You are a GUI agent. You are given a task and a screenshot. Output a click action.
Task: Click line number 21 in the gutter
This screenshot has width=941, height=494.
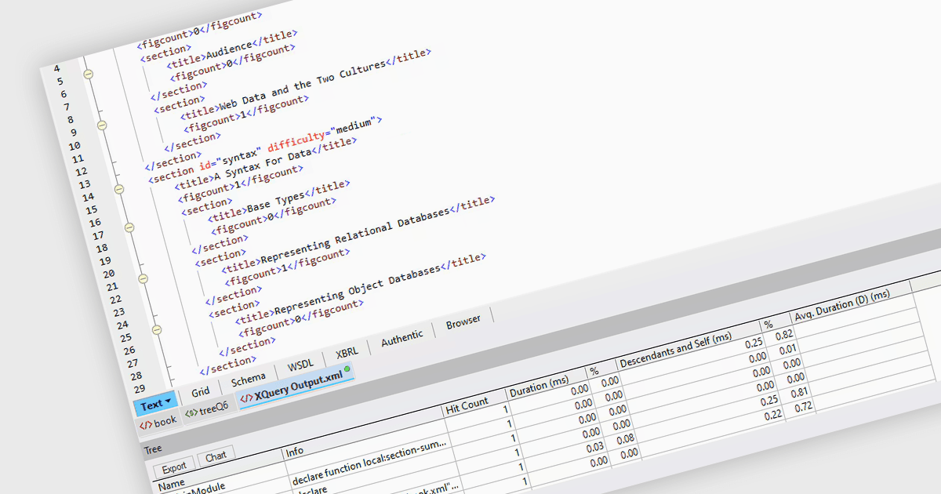click(x=111, y=287)
